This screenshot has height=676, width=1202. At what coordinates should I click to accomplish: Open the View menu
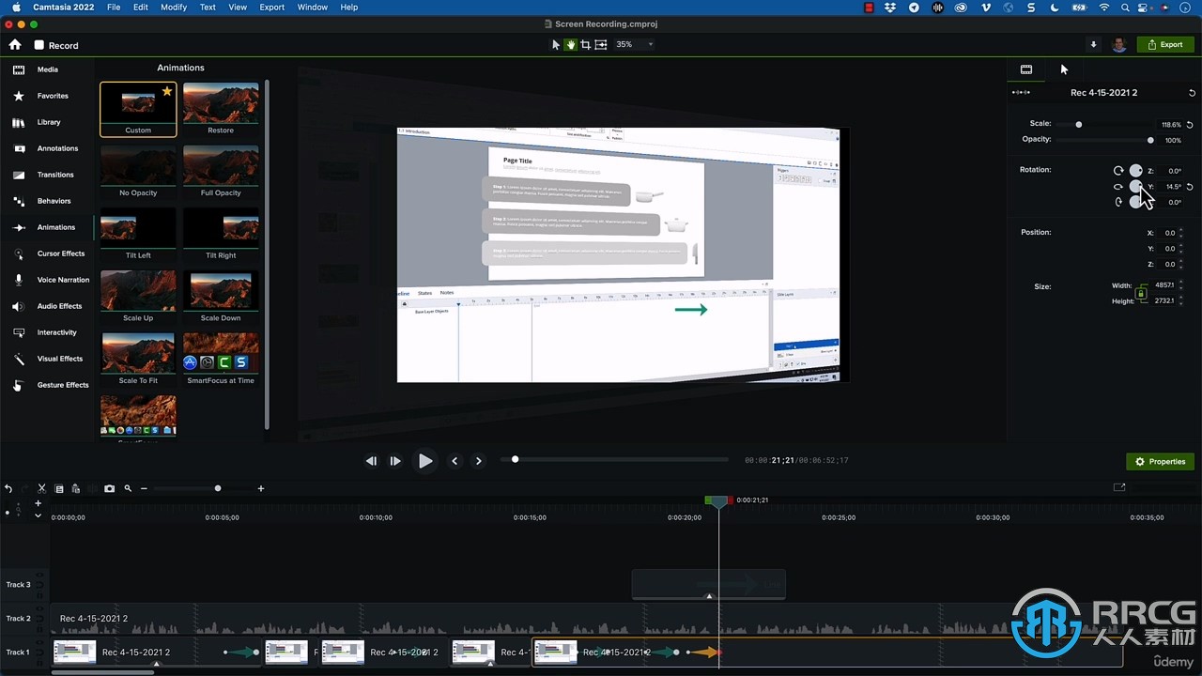(238, 7)
